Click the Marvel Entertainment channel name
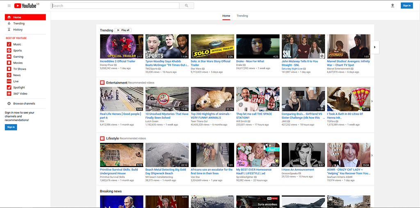Image resolution: width=420 pixels, height=208 pixels. click(338, 69)
